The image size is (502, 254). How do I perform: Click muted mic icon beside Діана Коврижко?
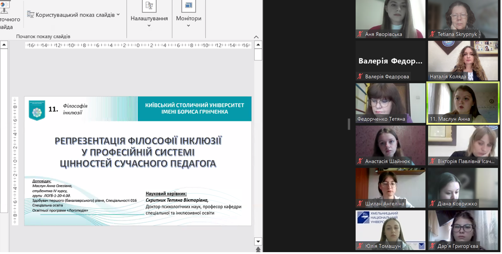tap(432, 204)
